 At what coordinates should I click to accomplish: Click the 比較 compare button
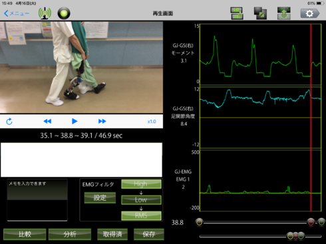click(x=25, y=234)
